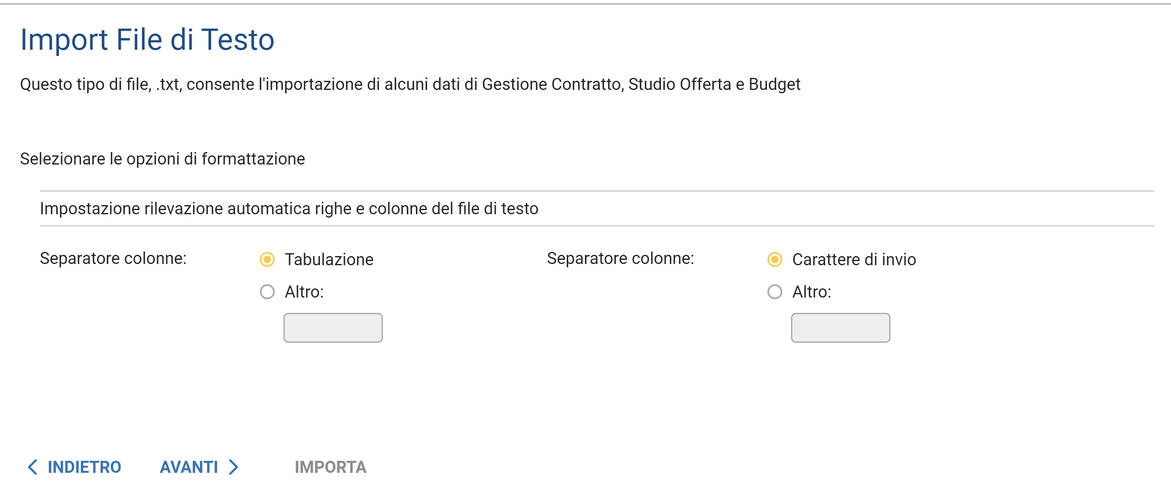1171x489 pixels.
Task: Proceed with the AVANTI button
Action: [x=189, y=467]
